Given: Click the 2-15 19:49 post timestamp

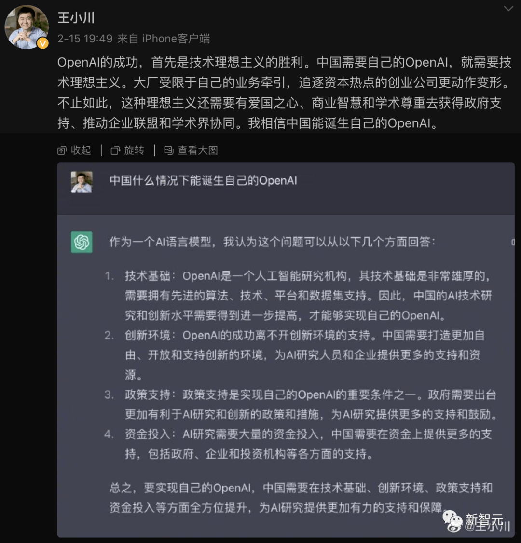Looking at the screenshot, I should (85, 39).
